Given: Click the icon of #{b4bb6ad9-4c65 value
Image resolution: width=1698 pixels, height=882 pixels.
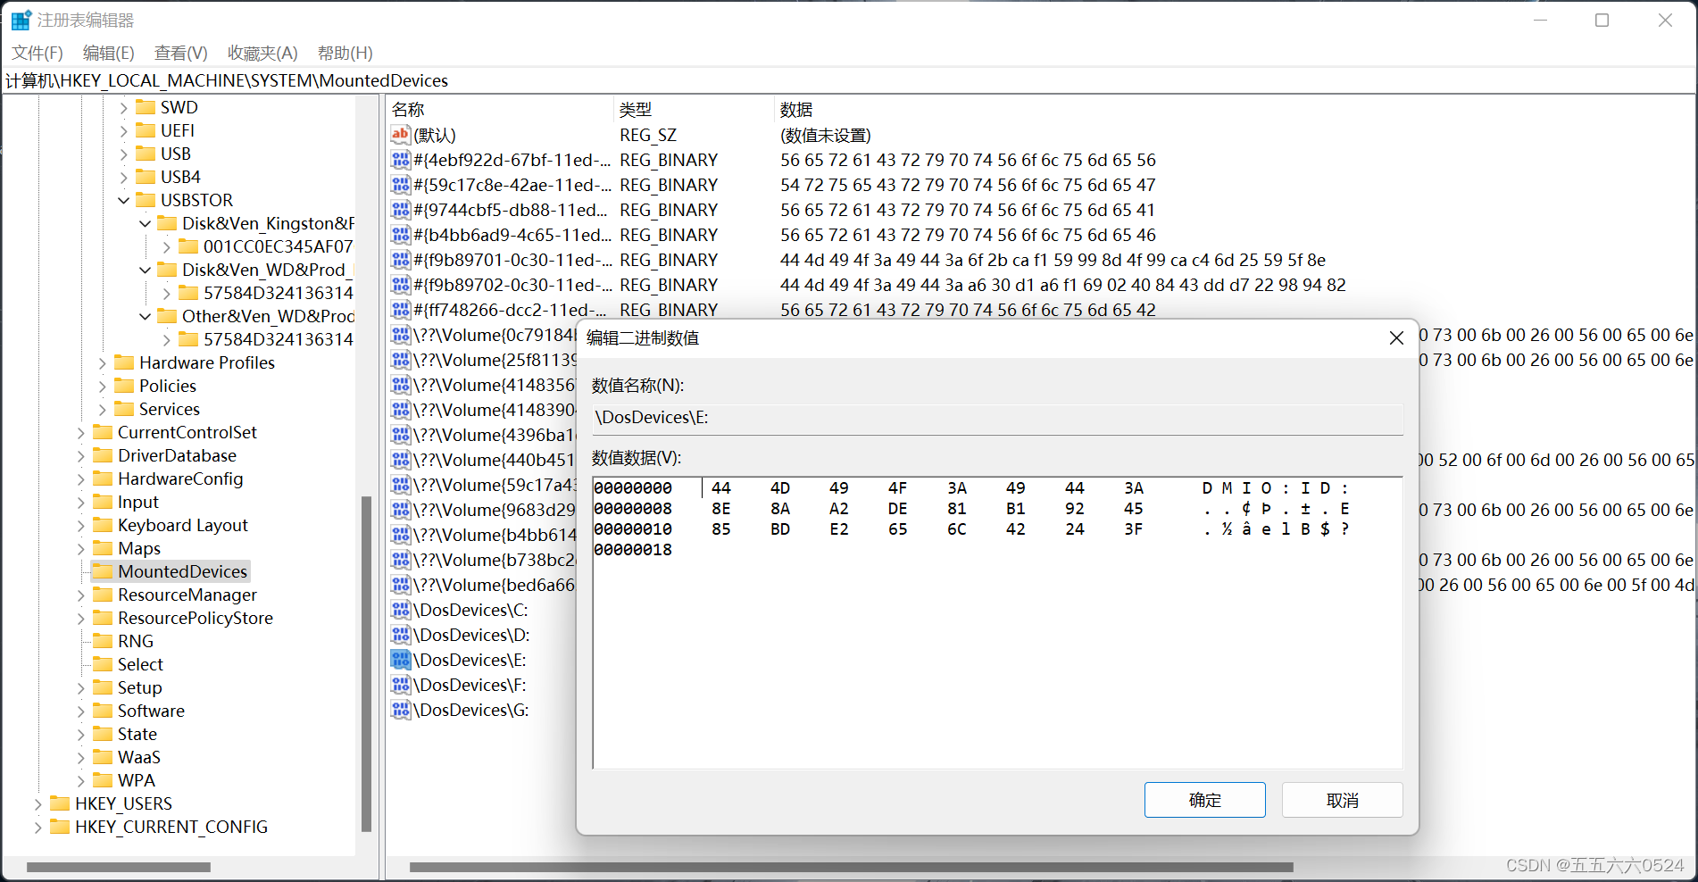Looking at the screenshot, I should click(401, 235).
